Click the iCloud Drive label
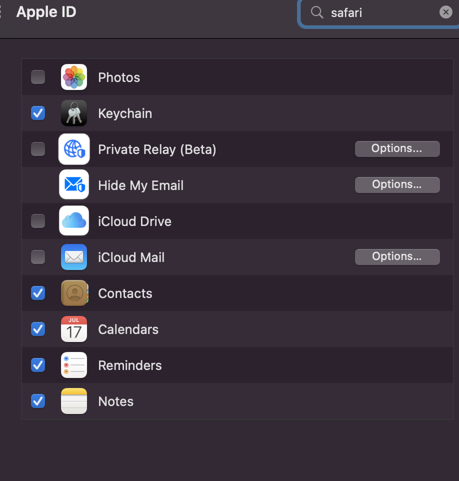The height and width of the screenshot is (481, 459). click(134, 221)
